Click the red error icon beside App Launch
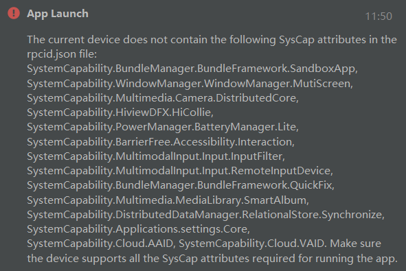The height and width of the screenshot is (271, 406). (x=14, y=13)
